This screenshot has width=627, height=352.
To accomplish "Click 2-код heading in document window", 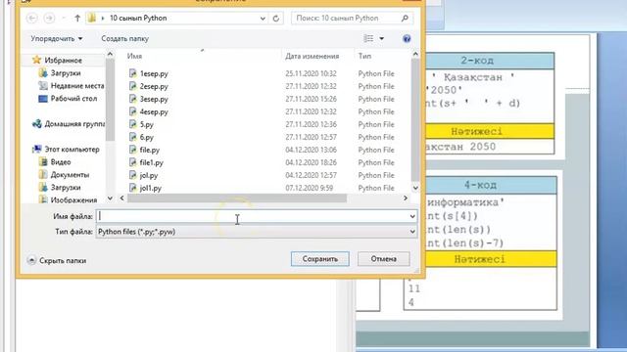I will tap(477, 61).
